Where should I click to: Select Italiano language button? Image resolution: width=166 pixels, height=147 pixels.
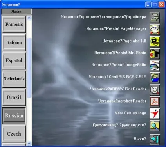pos(14,43)
